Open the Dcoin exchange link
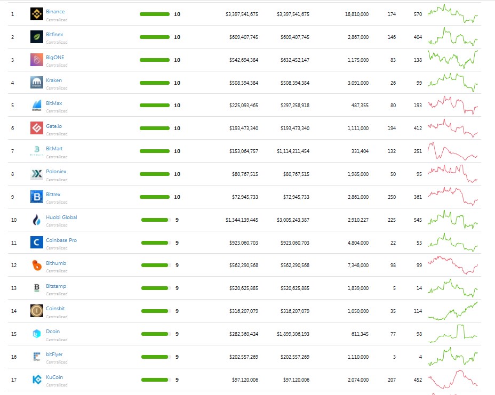The width and height of the screenshot is (495, 395). [x=53, y=331]
